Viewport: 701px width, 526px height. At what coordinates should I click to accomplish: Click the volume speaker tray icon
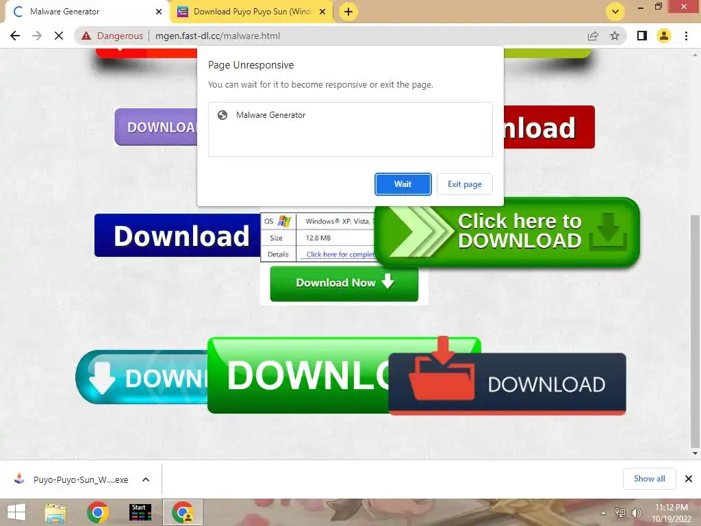tap(636, 512)
